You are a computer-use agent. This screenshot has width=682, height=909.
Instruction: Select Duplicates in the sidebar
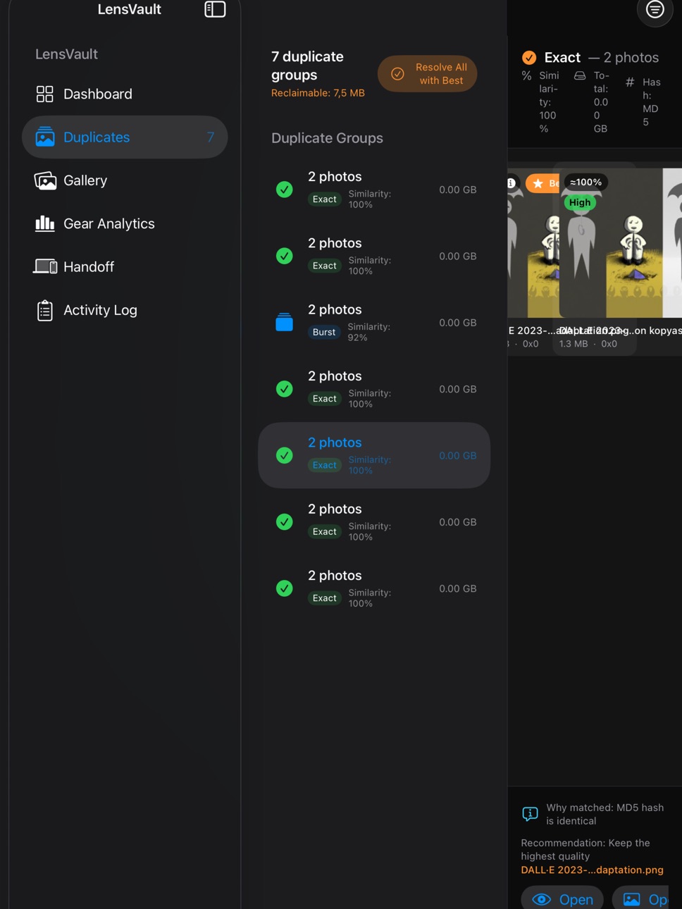coord(125,137)
